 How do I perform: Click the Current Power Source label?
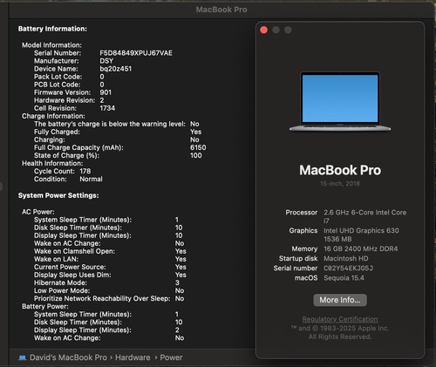pos(70,267)
